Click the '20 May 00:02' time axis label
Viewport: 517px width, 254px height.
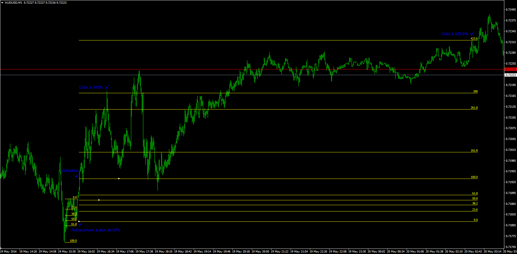pyautogui.click(x=376, y=252)
